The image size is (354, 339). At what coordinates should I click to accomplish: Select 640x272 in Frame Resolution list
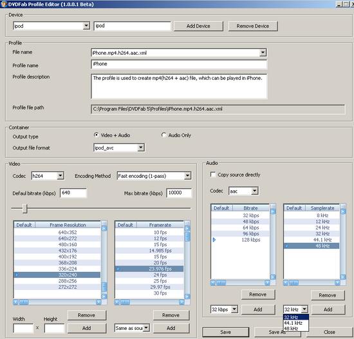pyautogui.click(x=57, y=238)
